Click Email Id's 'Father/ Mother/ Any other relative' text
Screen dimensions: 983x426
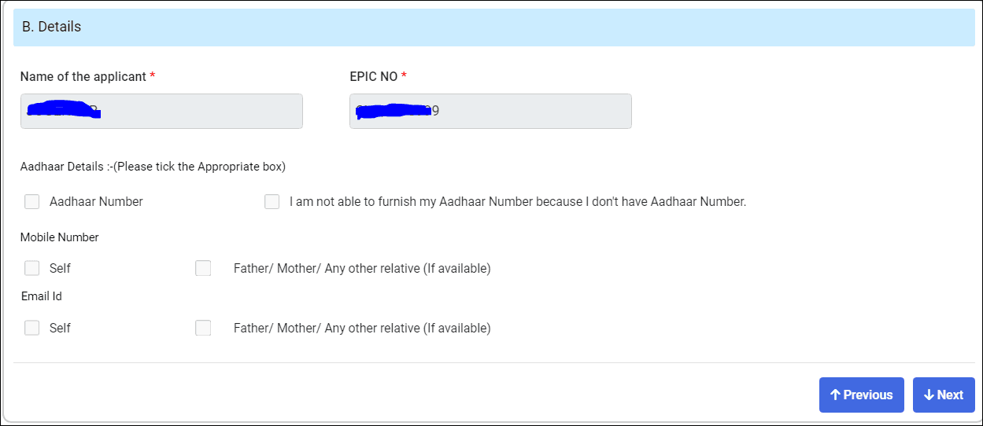point(362,328)
